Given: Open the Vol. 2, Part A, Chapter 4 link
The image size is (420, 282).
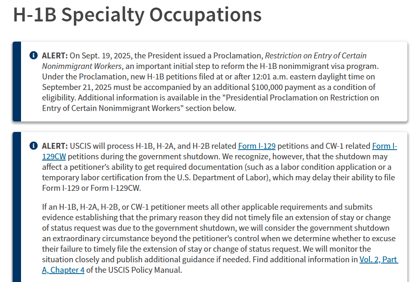Looking at the screenshot, I should pyautogui.click(x=378, y=260).
